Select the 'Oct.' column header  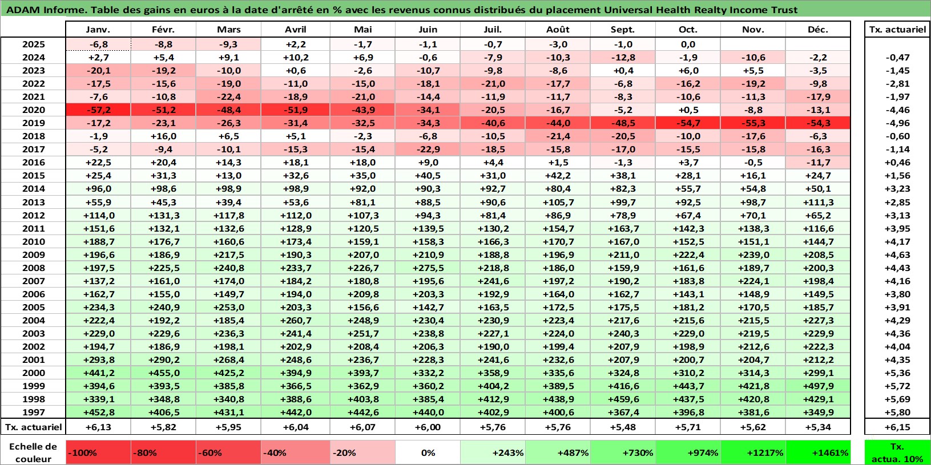[688, 30]
